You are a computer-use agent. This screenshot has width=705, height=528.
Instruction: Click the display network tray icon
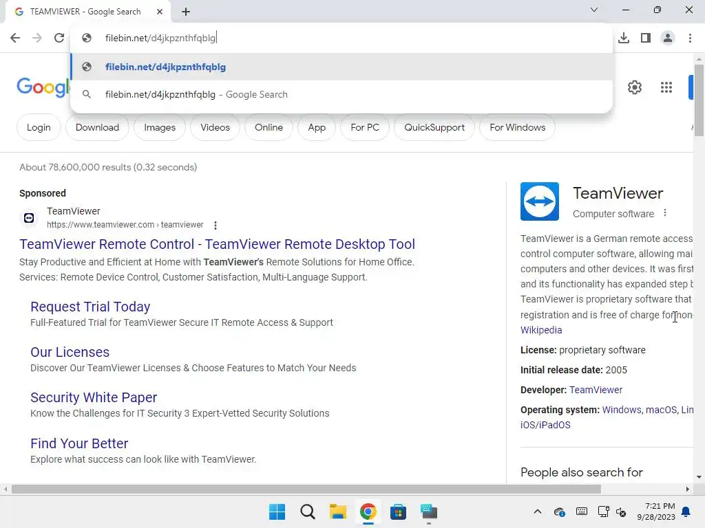point(603,511)
